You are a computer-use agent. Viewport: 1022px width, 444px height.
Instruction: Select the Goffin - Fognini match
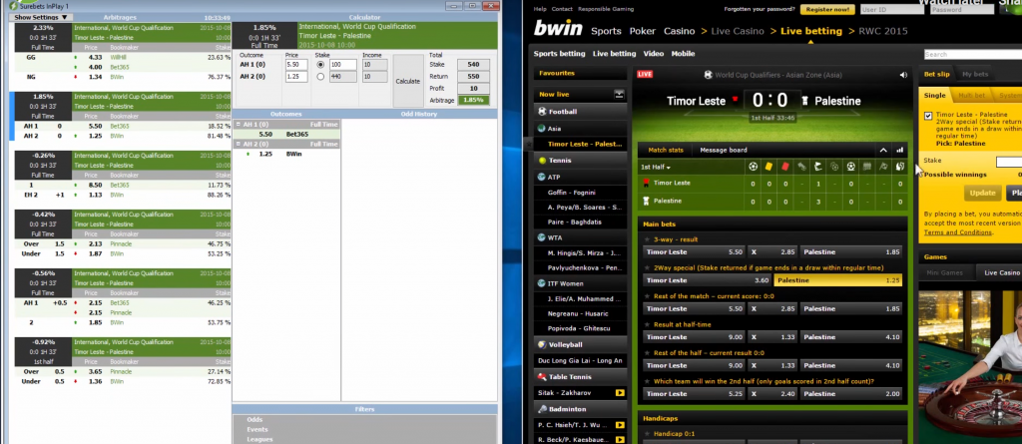[x=572, y=193]
